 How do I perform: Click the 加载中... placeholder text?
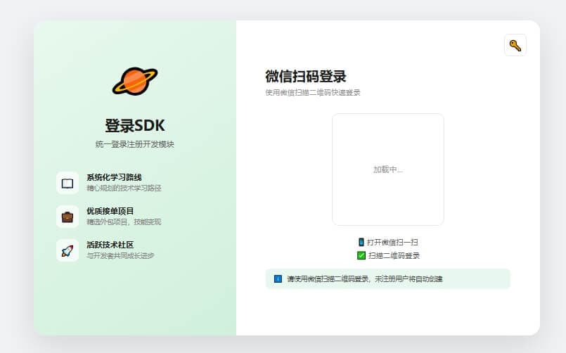pyautogui.click(x=388, y=169)
